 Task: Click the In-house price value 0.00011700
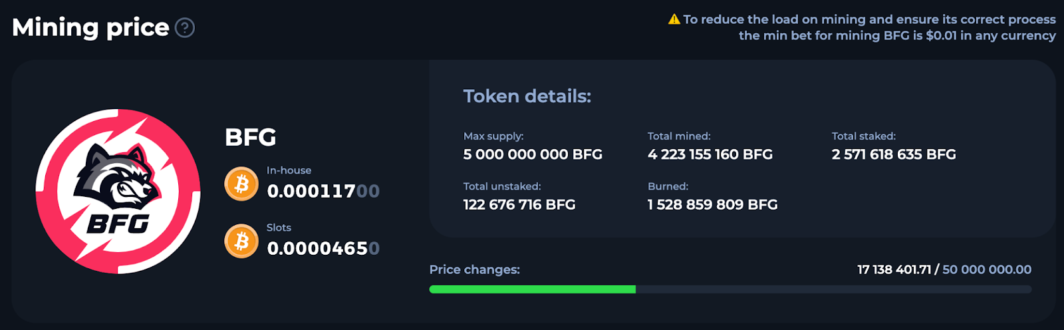point(323,192)
